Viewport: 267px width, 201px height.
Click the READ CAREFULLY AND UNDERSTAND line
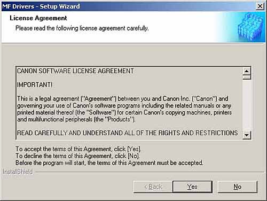pyautogui.click(x=127, y=133)
